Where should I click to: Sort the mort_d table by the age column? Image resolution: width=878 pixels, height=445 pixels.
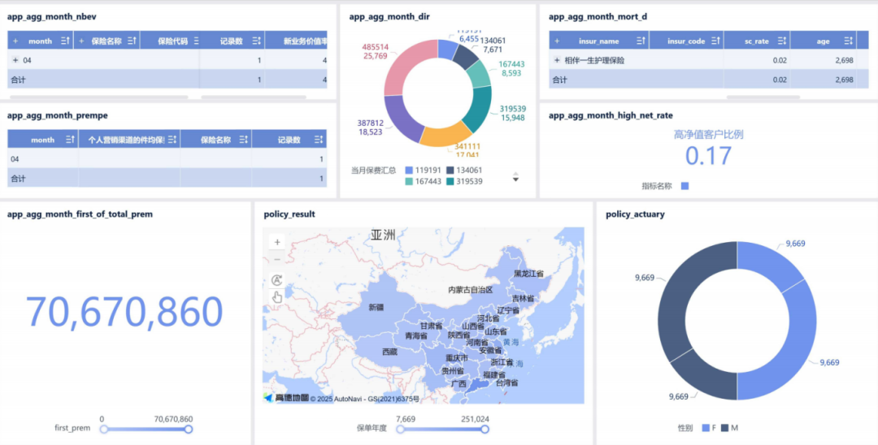pyautogui.click(x=846, y=41)
